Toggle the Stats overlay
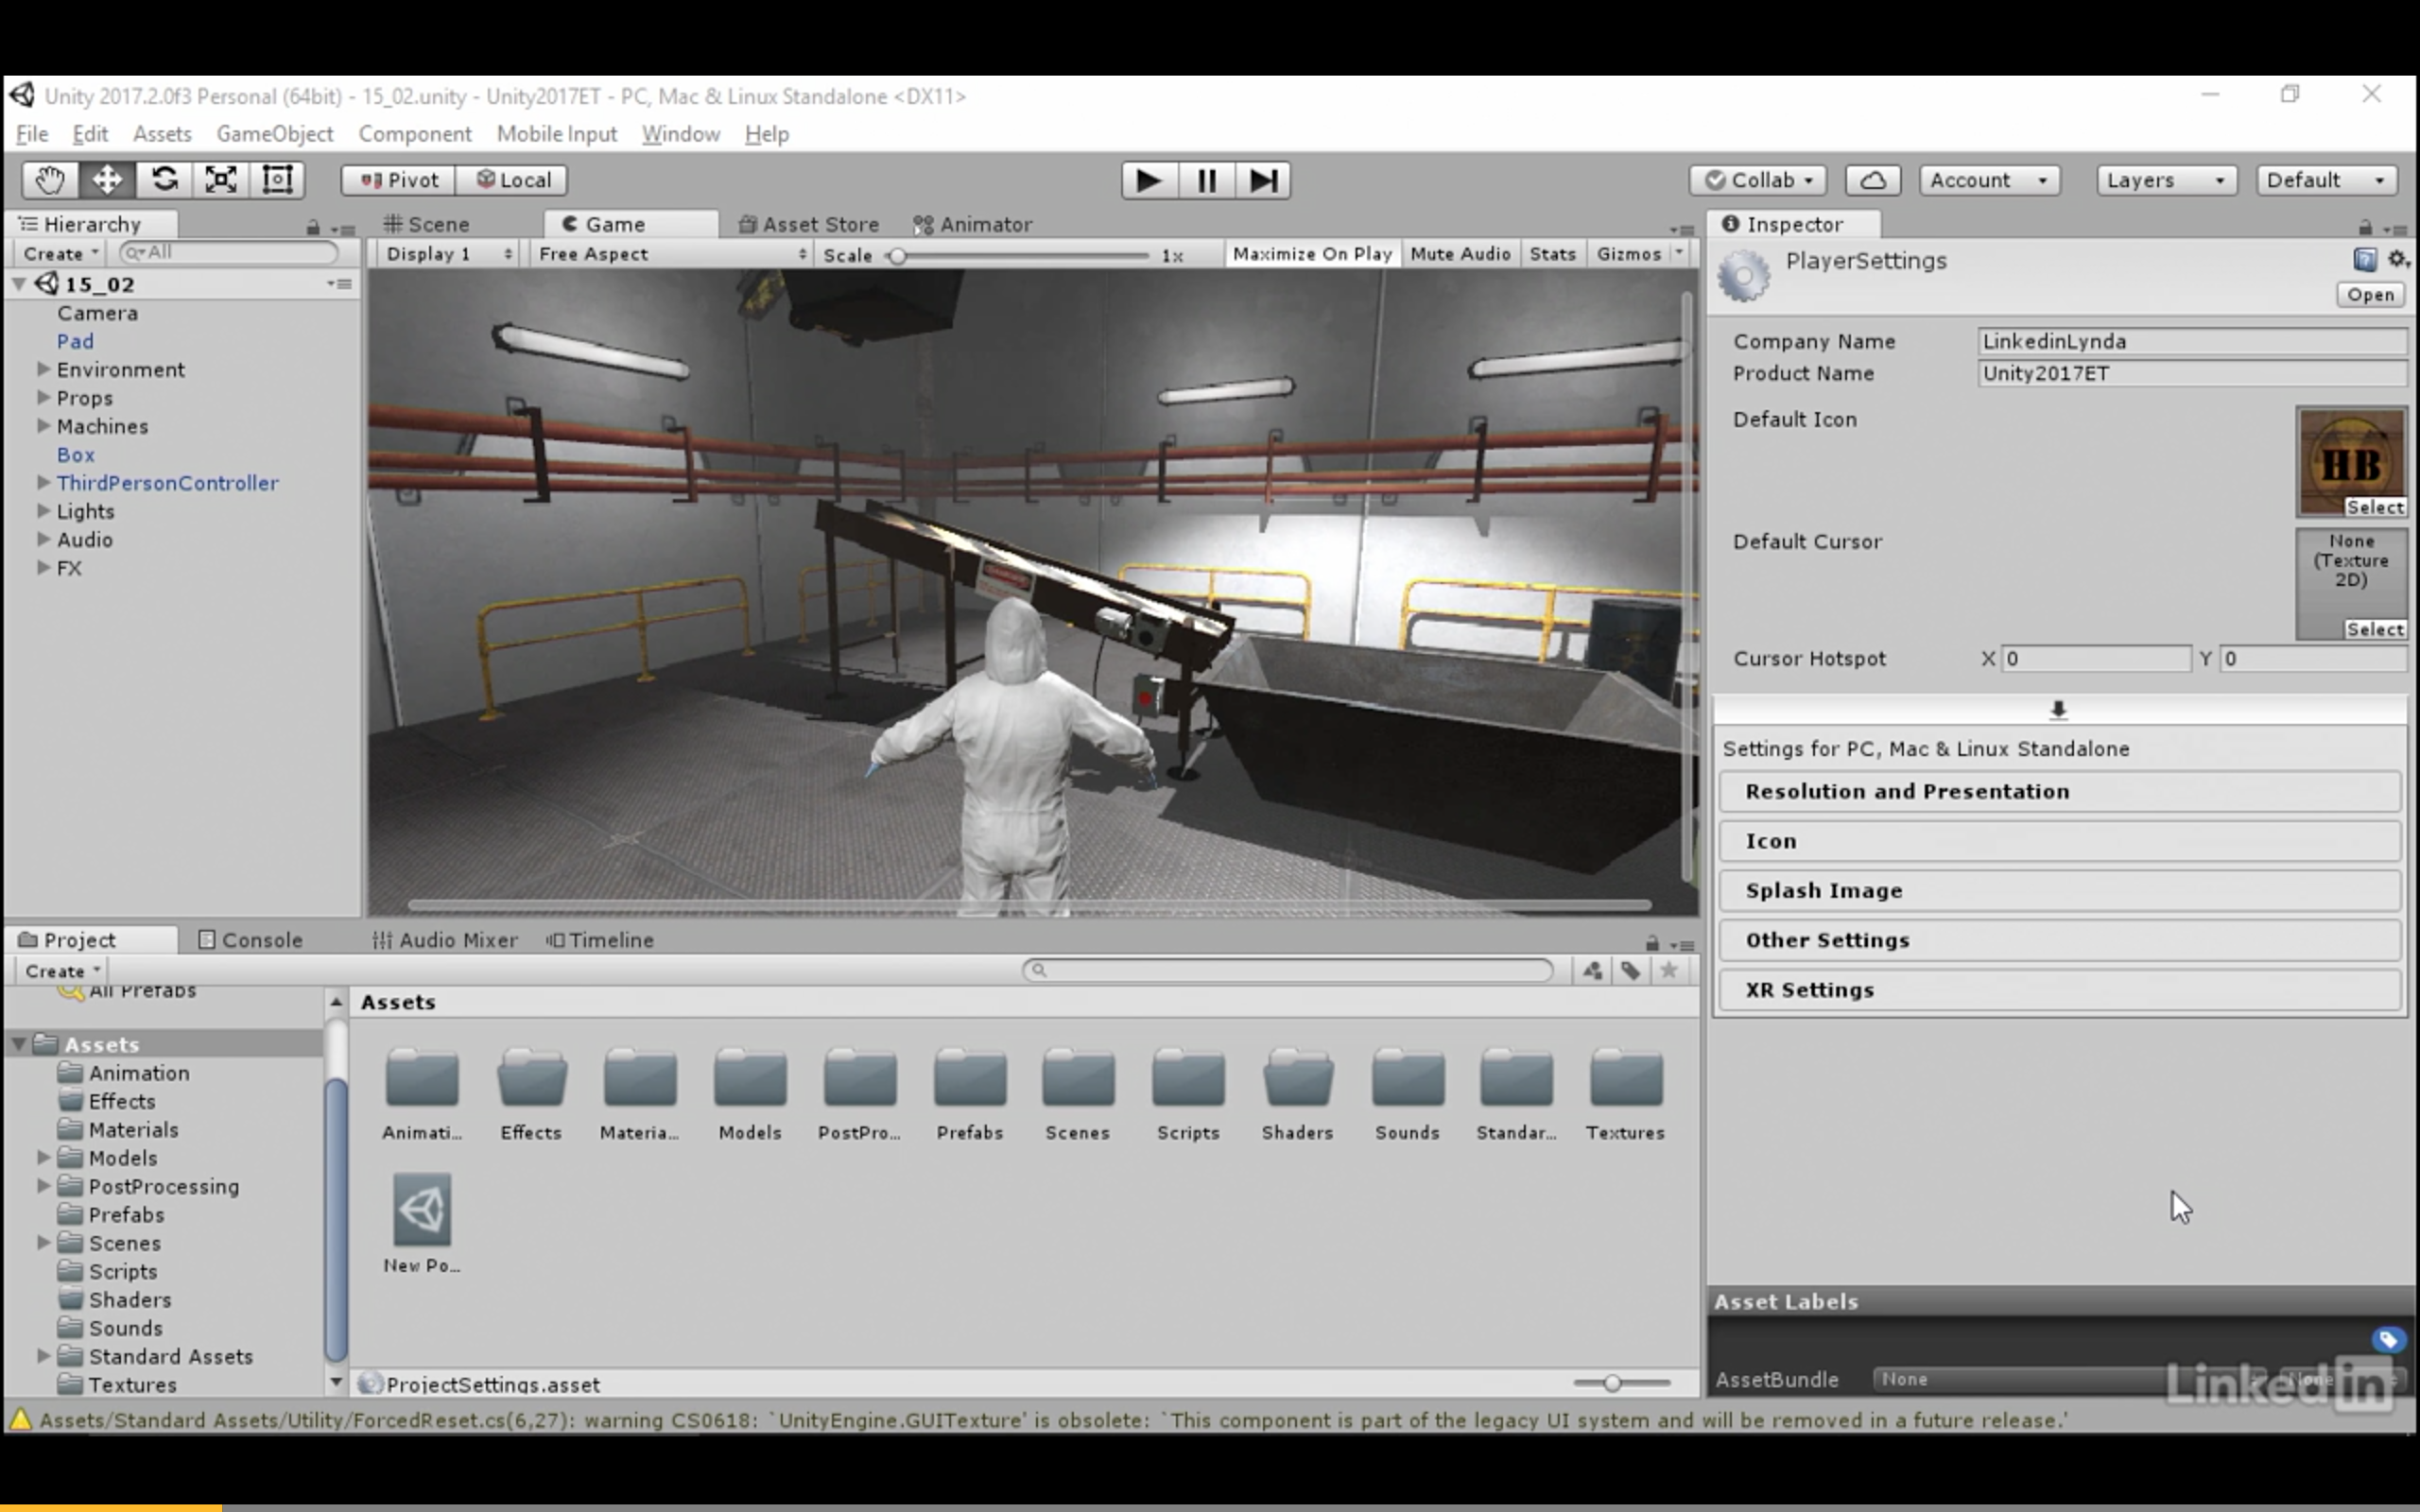This screenshot has height=1512, width=2420. 1551,254
